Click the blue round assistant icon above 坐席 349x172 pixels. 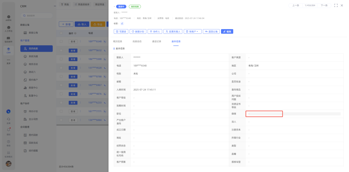coord(8,112)
